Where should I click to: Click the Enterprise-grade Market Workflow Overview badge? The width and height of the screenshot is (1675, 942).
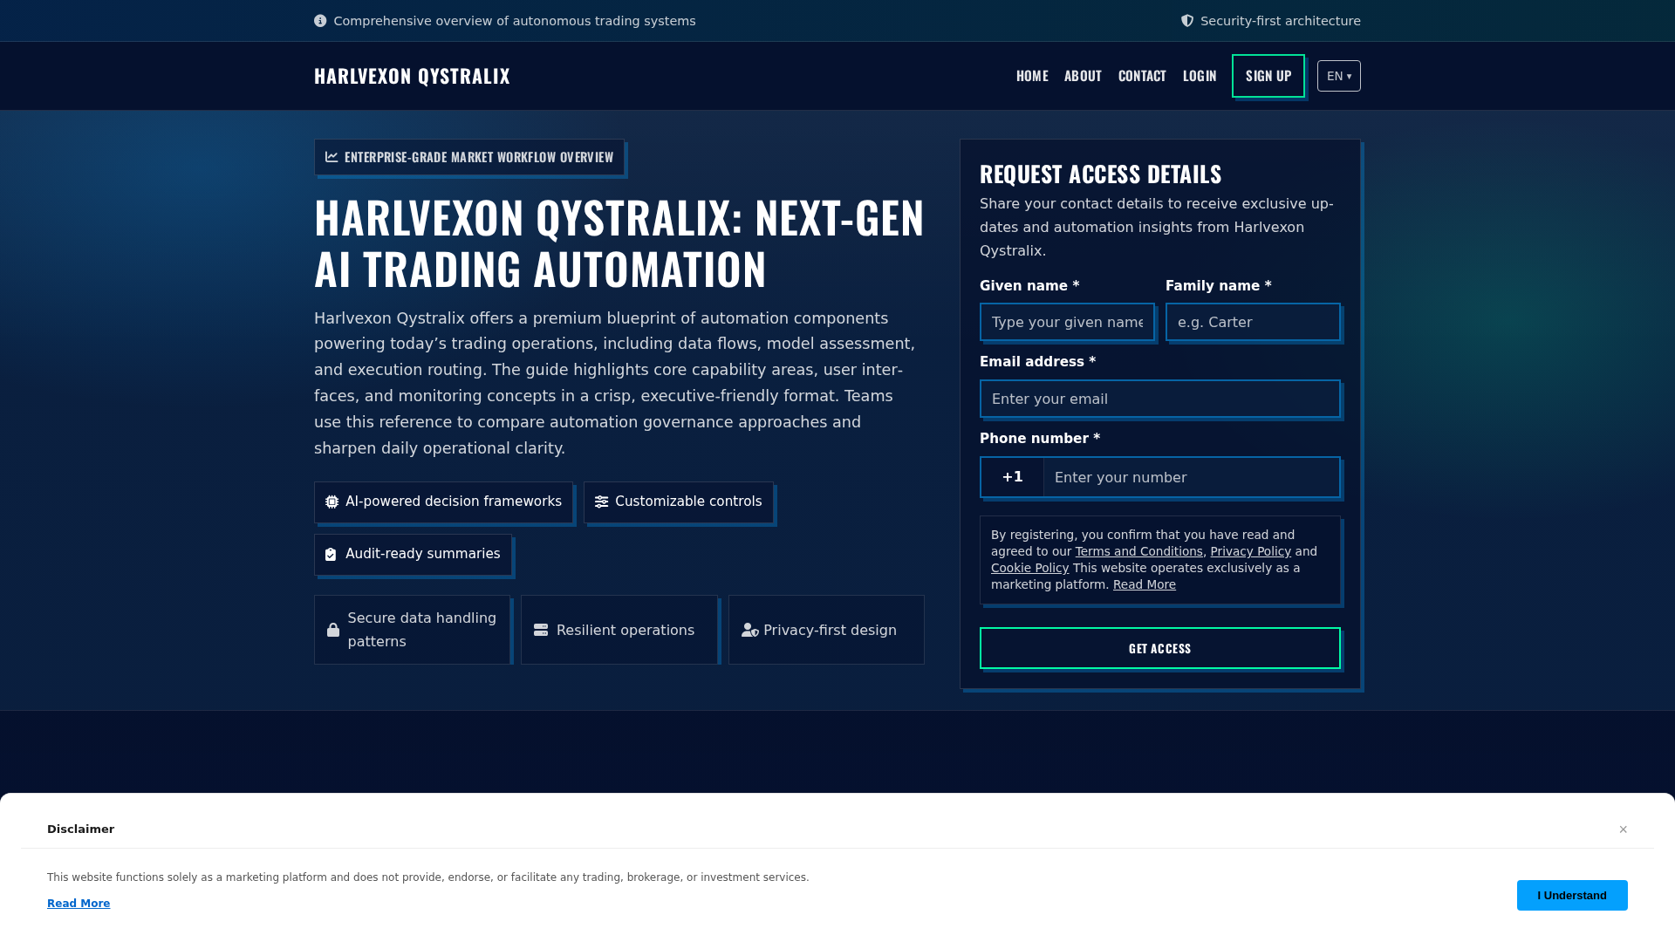[469, 157]
